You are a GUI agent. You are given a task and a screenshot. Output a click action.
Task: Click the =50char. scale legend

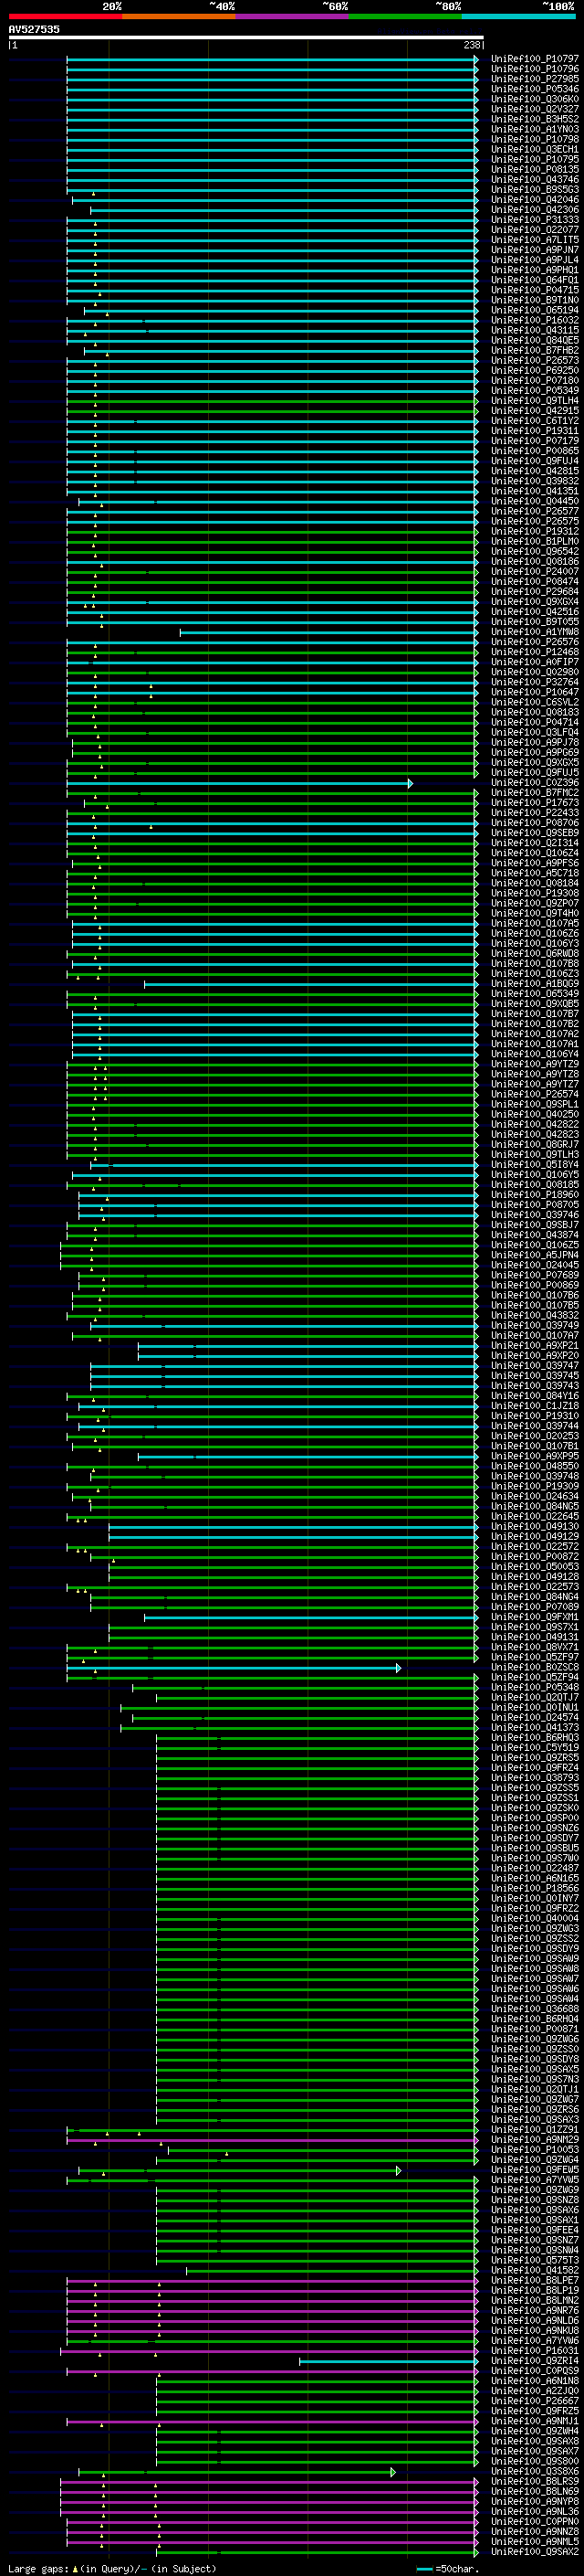coord(447,2568)
